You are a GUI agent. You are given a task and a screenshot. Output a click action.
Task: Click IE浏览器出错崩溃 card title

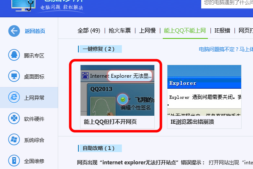[192, 122]
